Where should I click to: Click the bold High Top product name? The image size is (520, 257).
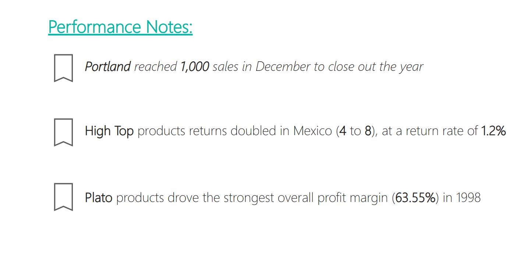109,131
